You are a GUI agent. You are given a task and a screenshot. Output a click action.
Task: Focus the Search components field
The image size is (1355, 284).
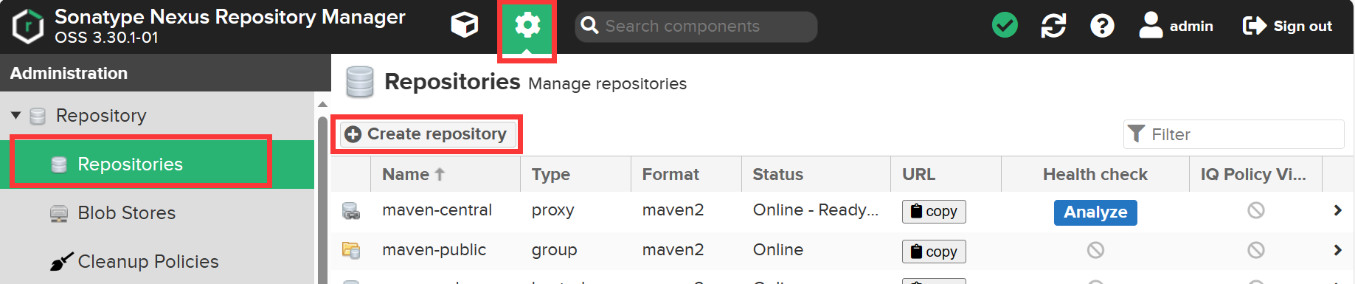[696, 27]
